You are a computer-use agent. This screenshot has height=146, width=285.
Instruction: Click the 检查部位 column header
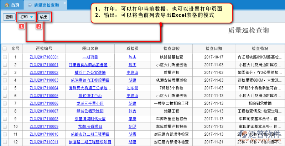click(171, 48)
